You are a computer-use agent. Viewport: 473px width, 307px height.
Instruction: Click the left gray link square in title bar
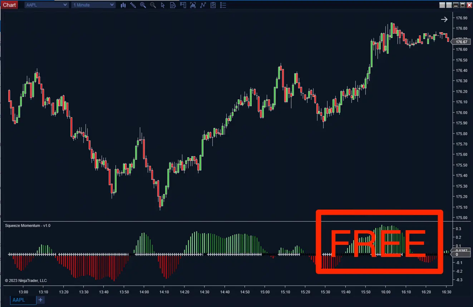pyautogui.click(x=442, y=5)
